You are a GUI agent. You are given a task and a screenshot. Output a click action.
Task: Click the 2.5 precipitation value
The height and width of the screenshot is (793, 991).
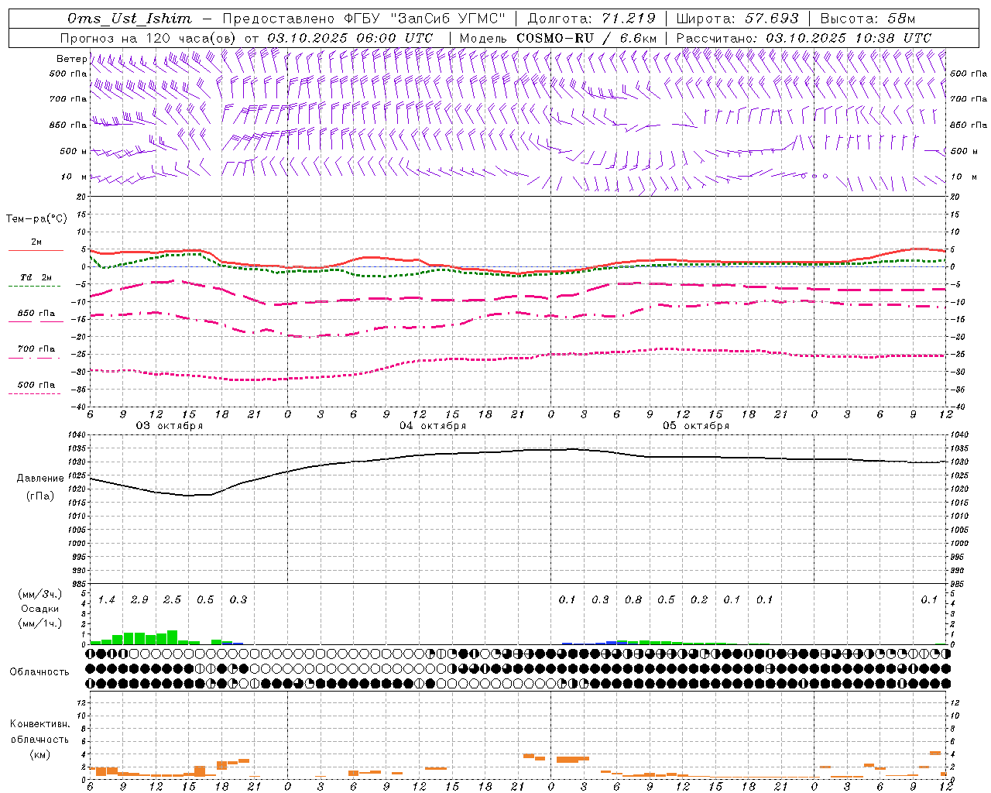pyautogui.click(x=172, y=600)
